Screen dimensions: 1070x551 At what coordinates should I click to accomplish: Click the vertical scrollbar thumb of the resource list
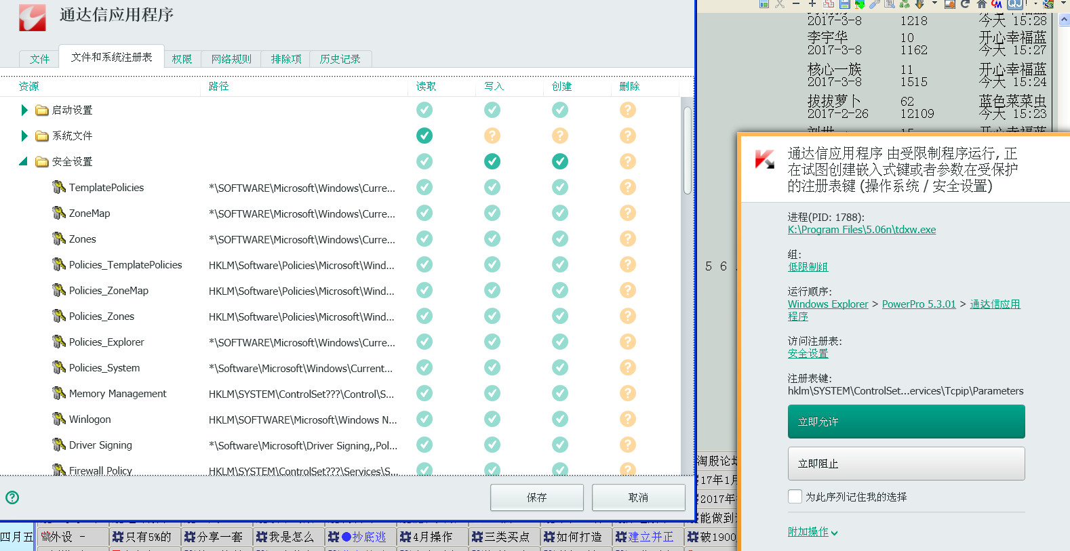tap(688, 150)
